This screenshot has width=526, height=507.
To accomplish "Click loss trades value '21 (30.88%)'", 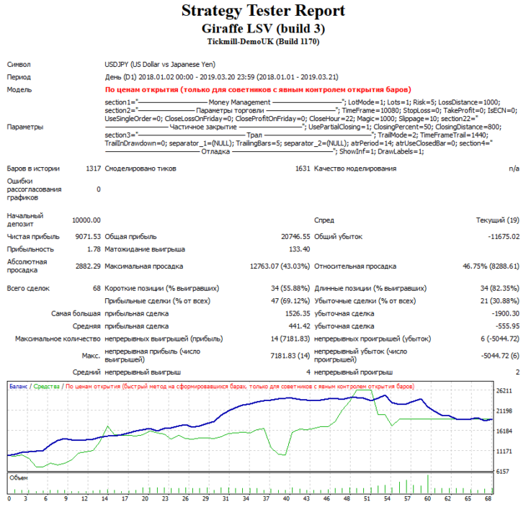I will pyautogui.click(x=500, y=301).
